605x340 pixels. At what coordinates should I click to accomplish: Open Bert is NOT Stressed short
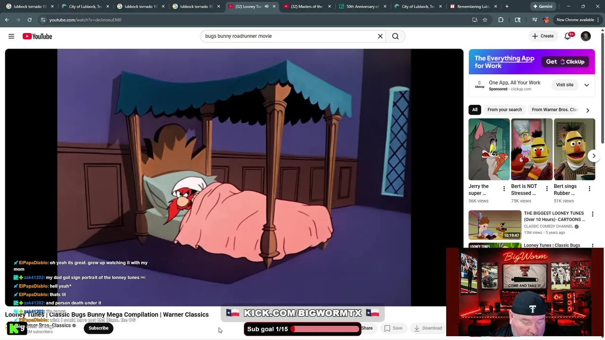[532, 149]
